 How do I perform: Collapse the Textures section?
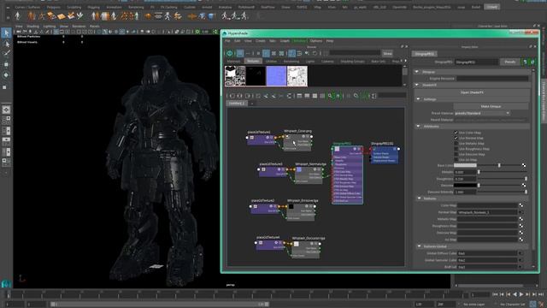[x=420, y=198]
